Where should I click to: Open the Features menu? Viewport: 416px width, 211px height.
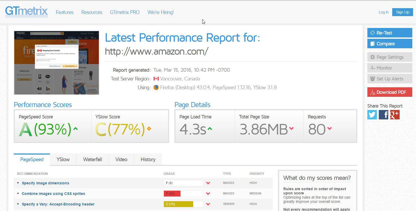point(65,12)
